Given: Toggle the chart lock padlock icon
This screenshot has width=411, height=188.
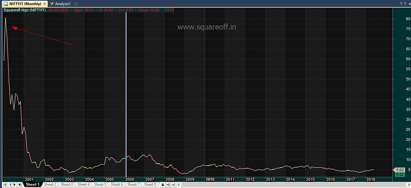Looking at the screenshot, I should (x=163, y=185).
